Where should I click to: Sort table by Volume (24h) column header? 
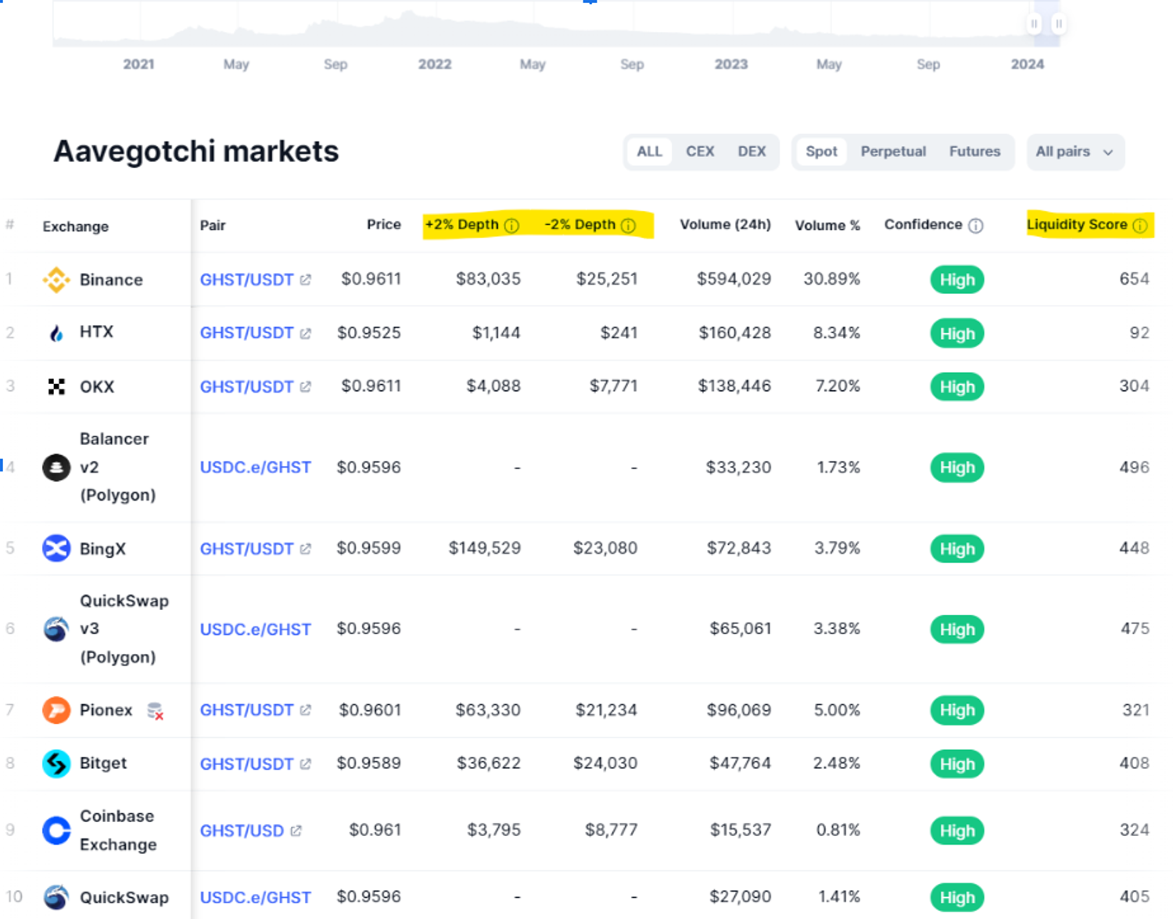pyautogui.click(x=725, y=224)
